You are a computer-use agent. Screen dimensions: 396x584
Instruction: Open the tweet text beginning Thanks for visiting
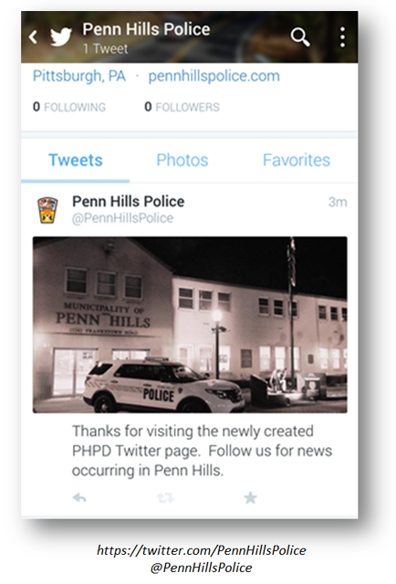pos(202,451)
